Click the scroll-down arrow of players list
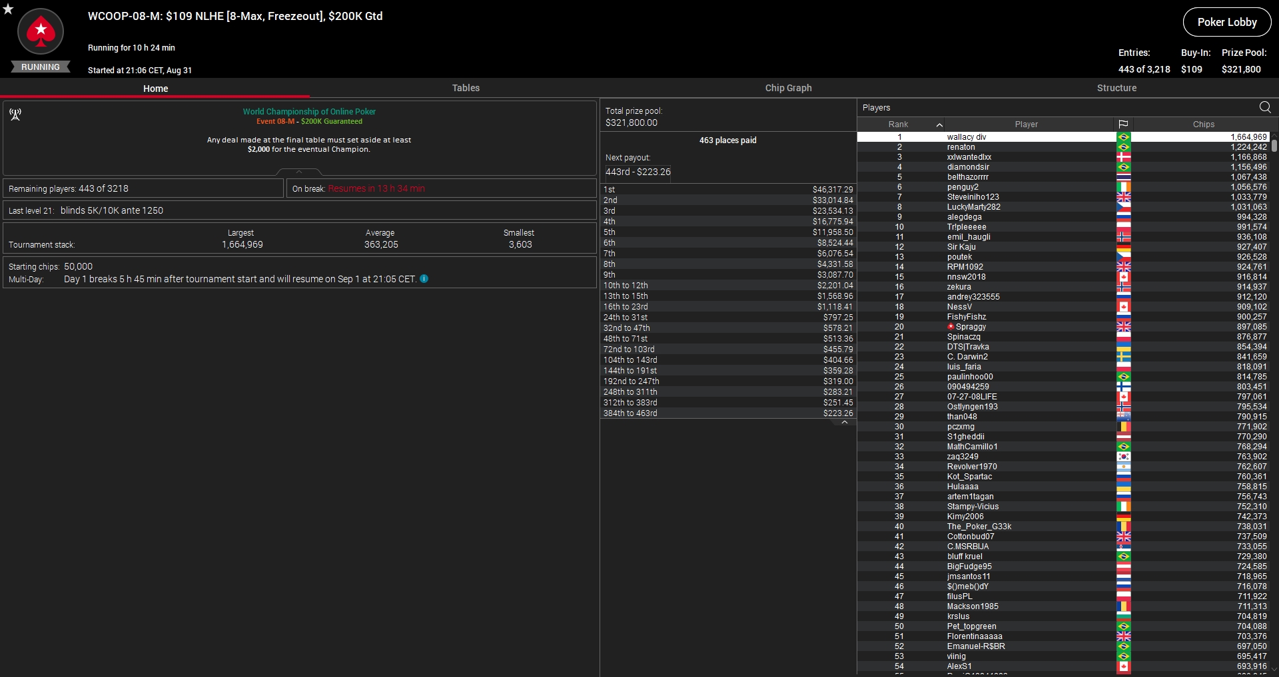This screenshot has height=677, width=1279. pos(1274,670)
